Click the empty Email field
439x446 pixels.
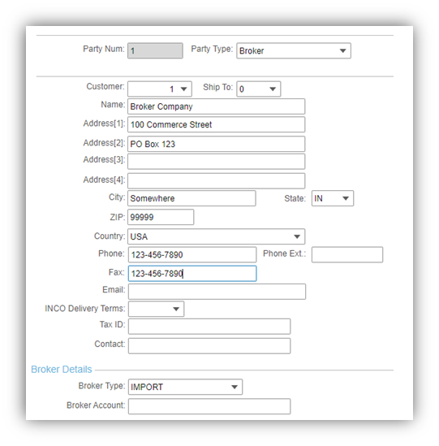[217, 292]
